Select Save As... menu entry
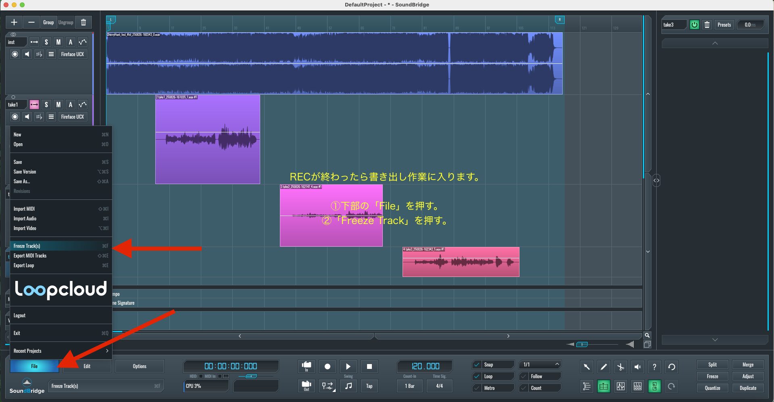 (61, 181)
